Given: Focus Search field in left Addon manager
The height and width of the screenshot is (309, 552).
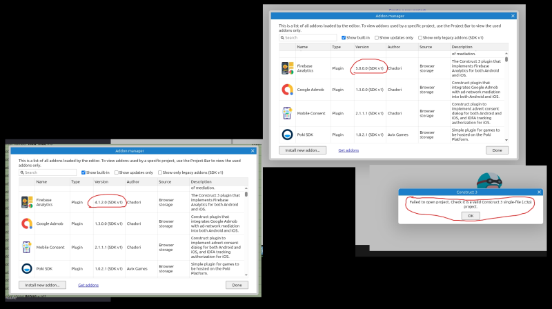Looking at the screenshot, I should [48, 172].
